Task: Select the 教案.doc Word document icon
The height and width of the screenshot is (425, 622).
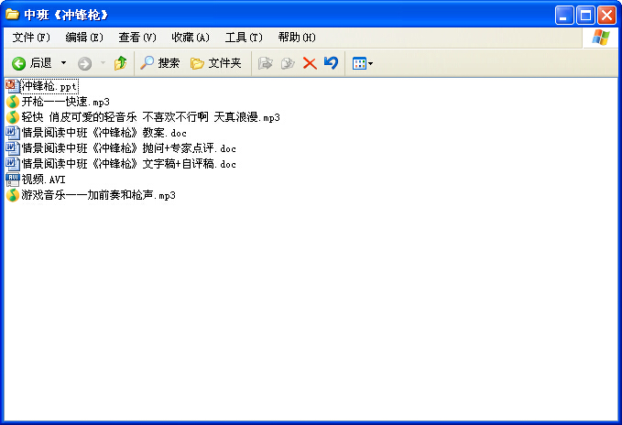Action: pos(13,133)
